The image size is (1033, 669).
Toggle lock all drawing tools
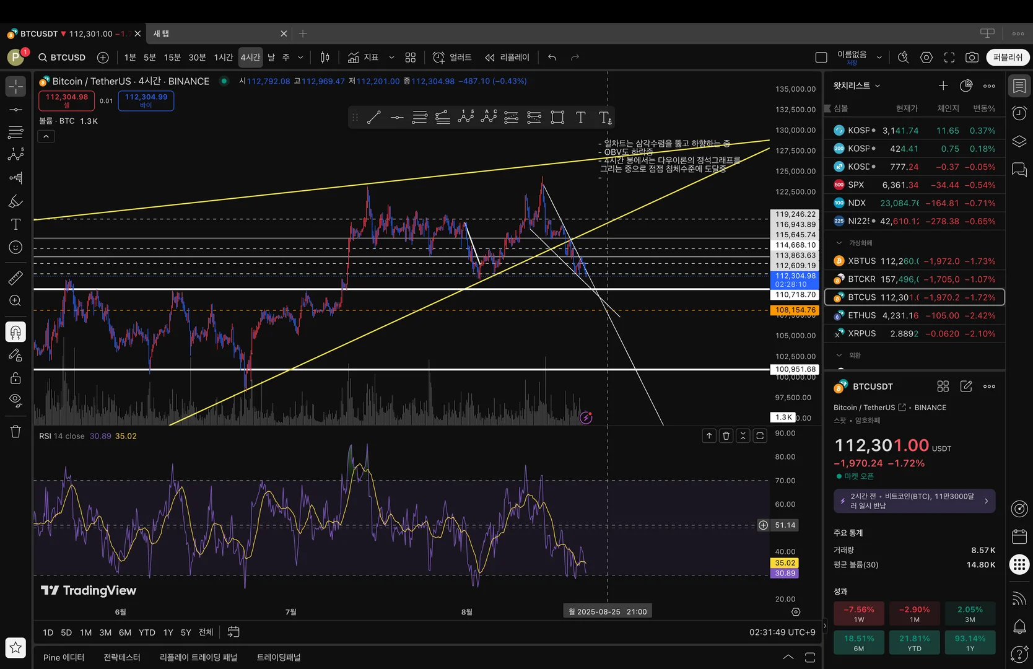click(15, 378)
